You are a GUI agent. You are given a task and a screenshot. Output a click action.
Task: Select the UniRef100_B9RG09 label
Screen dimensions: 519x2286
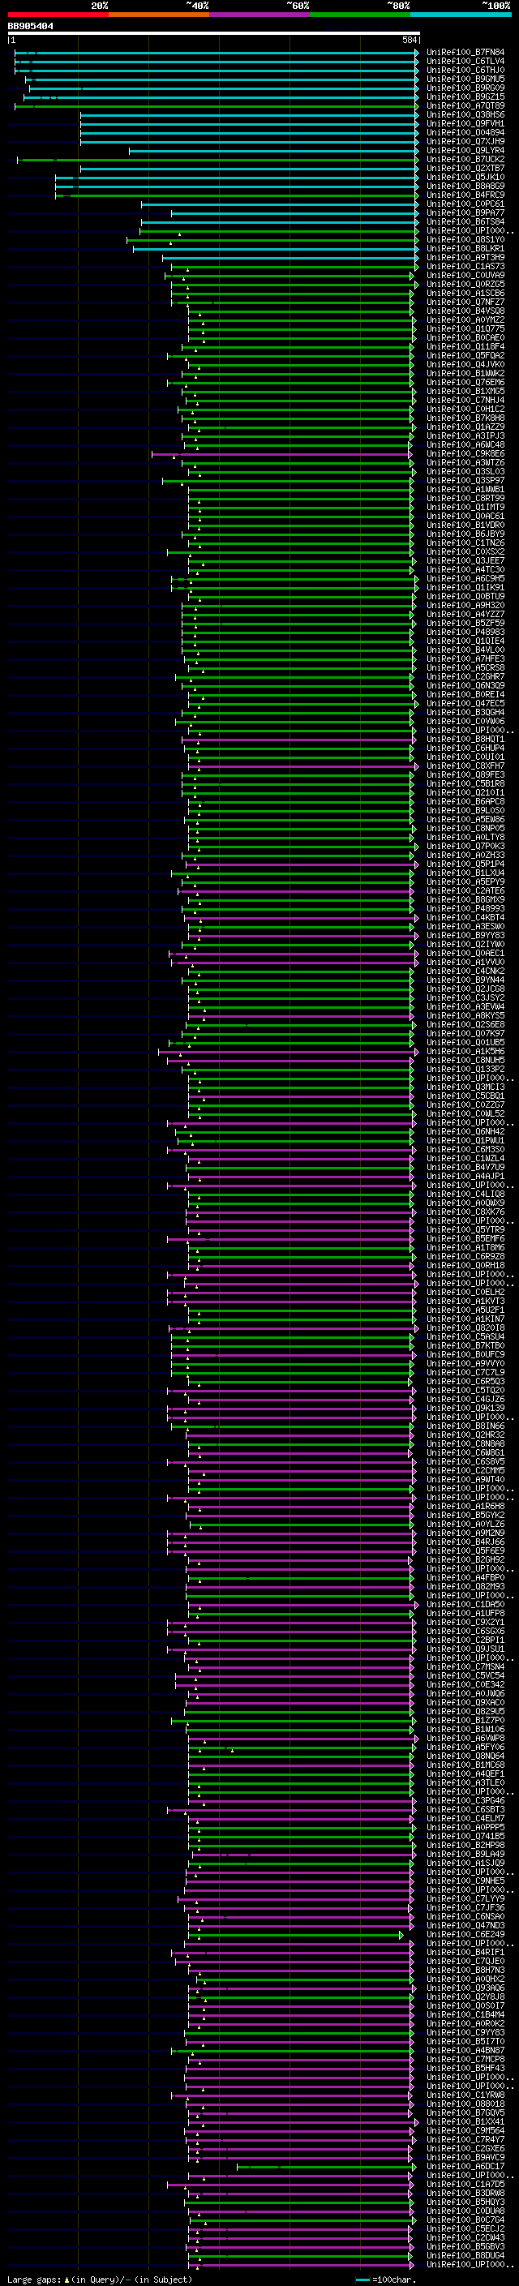click(x=465, y=88)
